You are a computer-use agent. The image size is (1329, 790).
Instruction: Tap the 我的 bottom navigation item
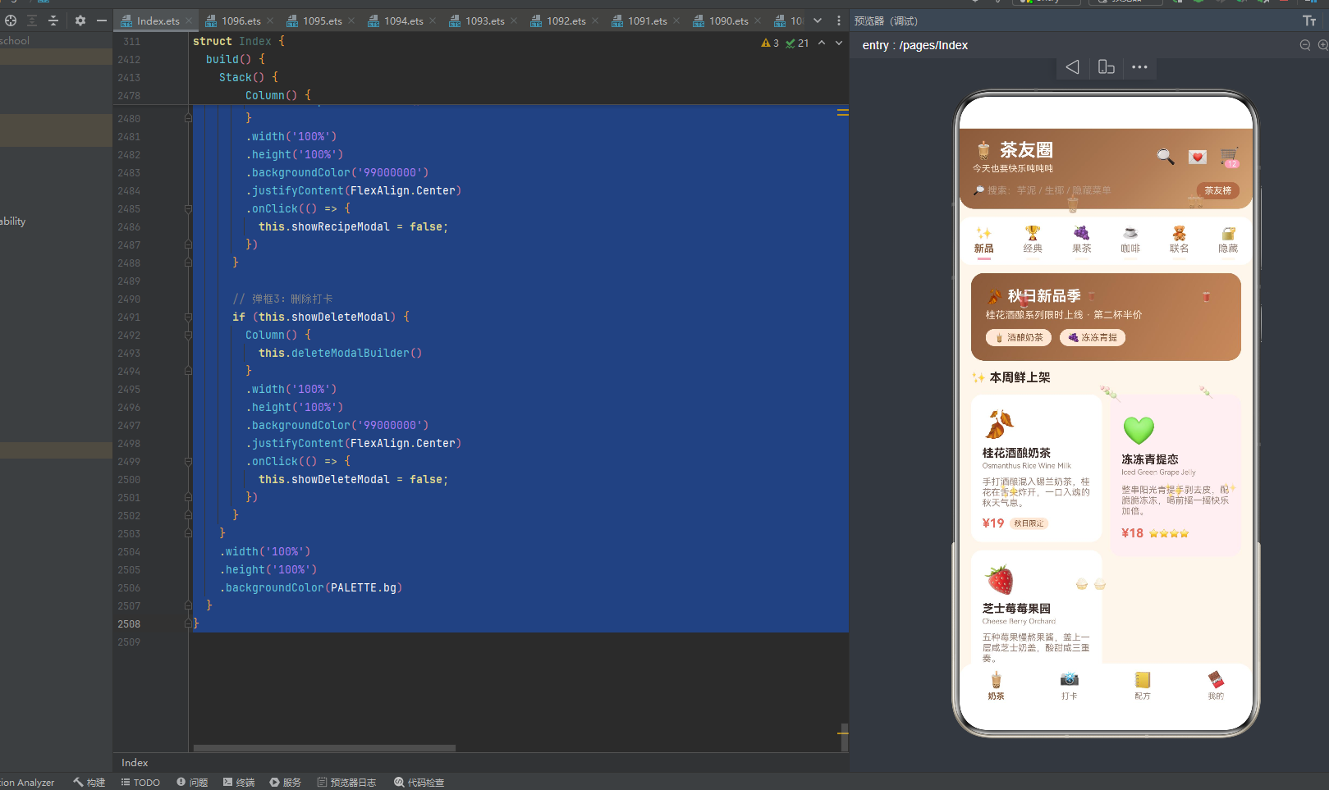[1216, 686]
